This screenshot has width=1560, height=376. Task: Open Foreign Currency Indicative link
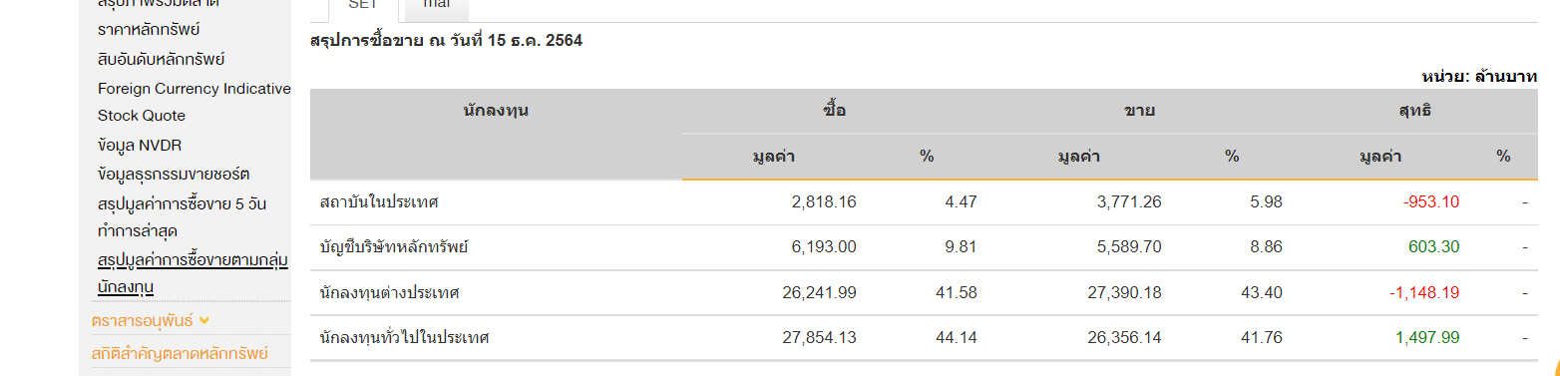[195, 88]
